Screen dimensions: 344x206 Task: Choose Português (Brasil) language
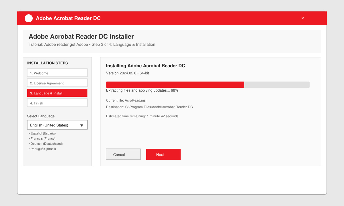[42, 149]
